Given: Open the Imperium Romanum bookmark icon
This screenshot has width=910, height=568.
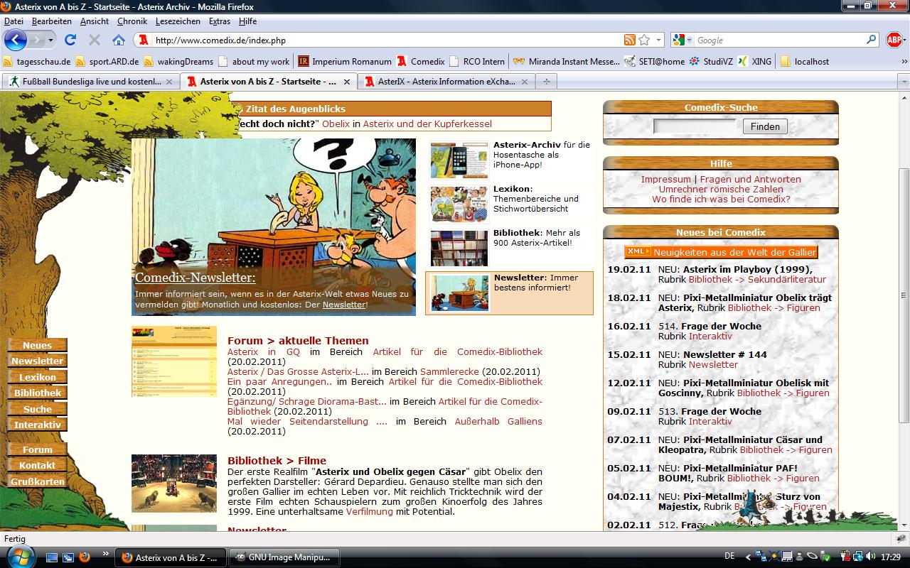Looking at the screenshot, I should click(x=304, y=61).
